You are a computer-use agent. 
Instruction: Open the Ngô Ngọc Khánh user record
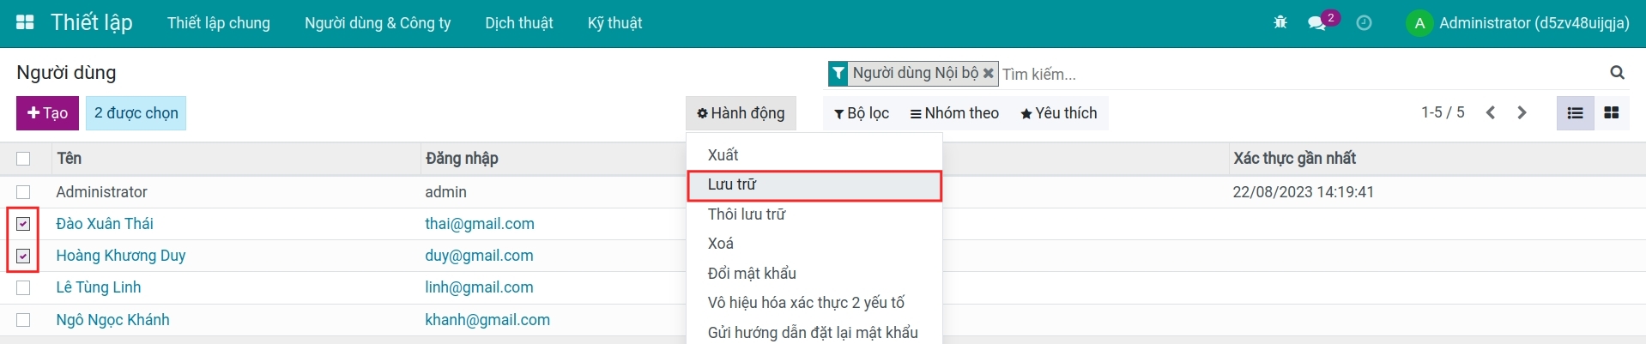point(112,320)
